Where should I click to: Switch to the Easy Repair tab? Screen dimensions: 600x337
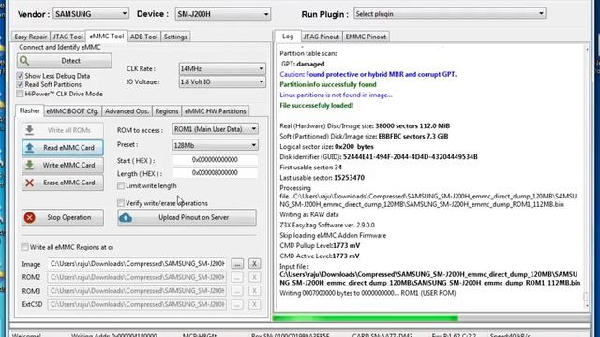click(31, 37)
